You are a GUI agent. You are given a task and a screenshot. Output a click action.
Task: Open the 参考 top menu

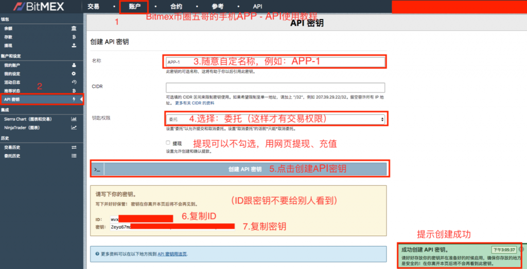pyautogui.click(x=218, y=6)
